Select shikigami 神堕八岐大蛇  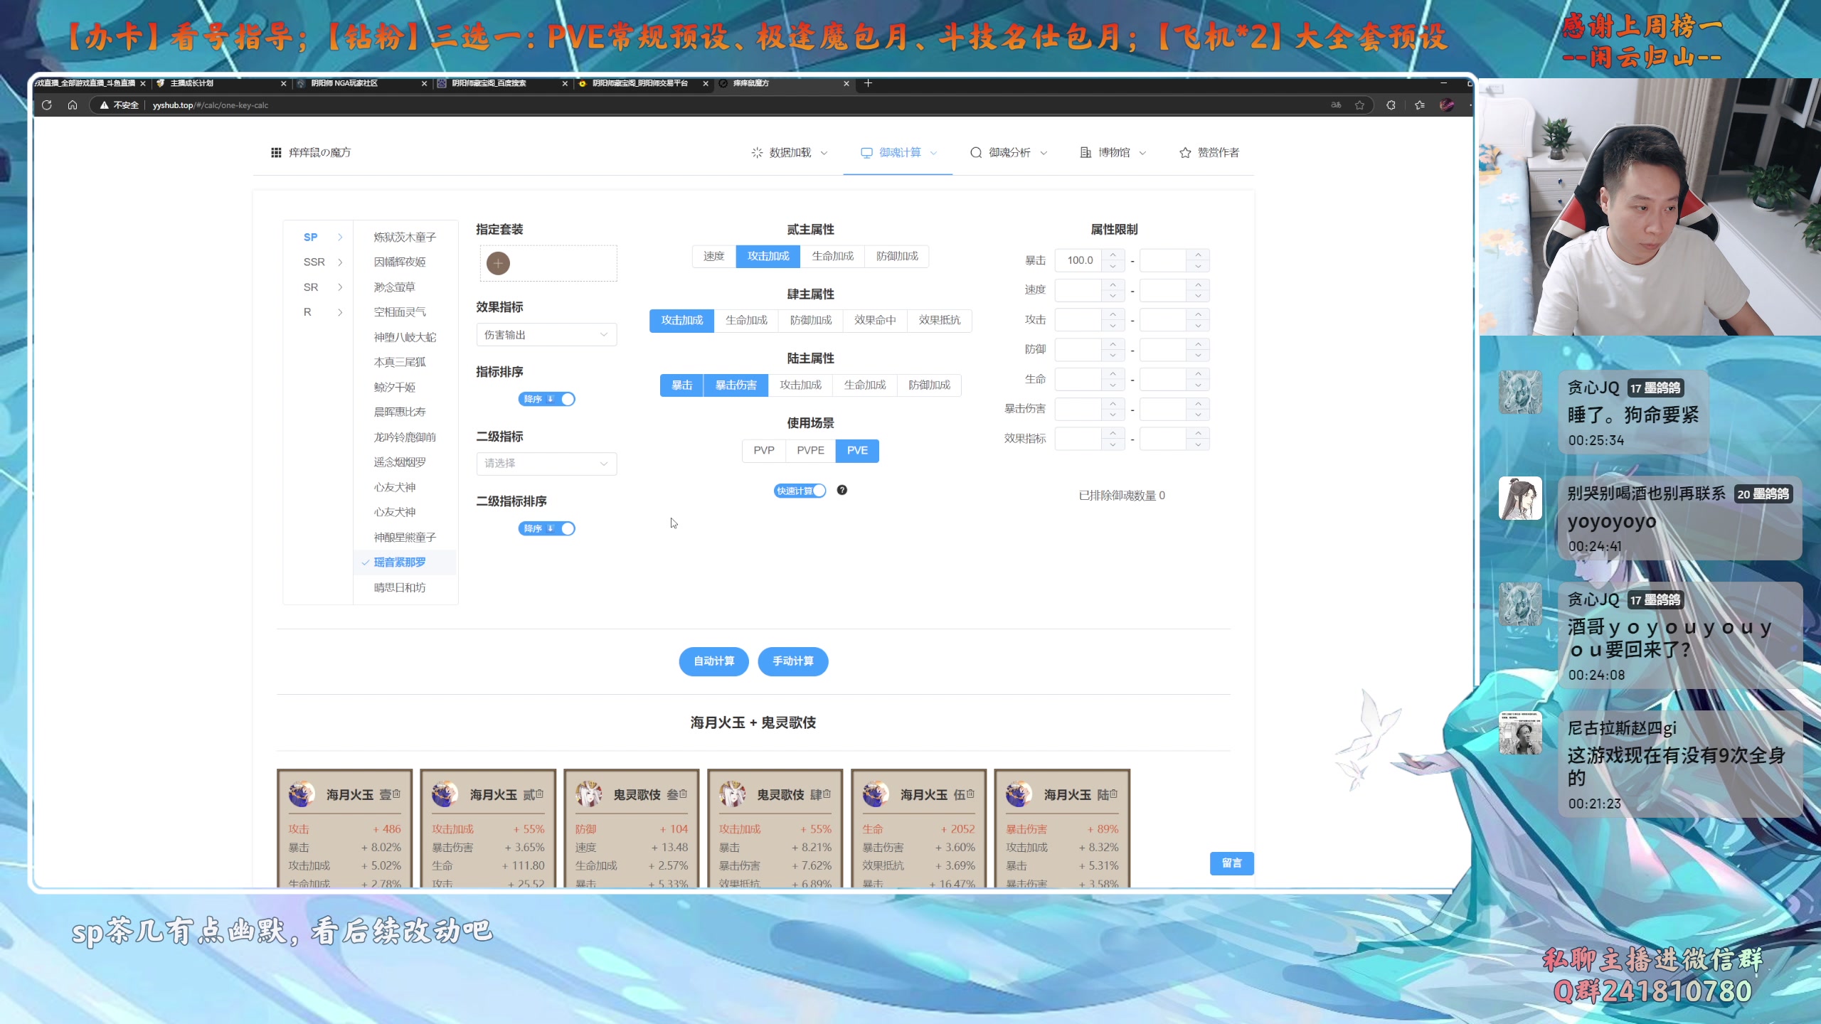pos(405,338)
